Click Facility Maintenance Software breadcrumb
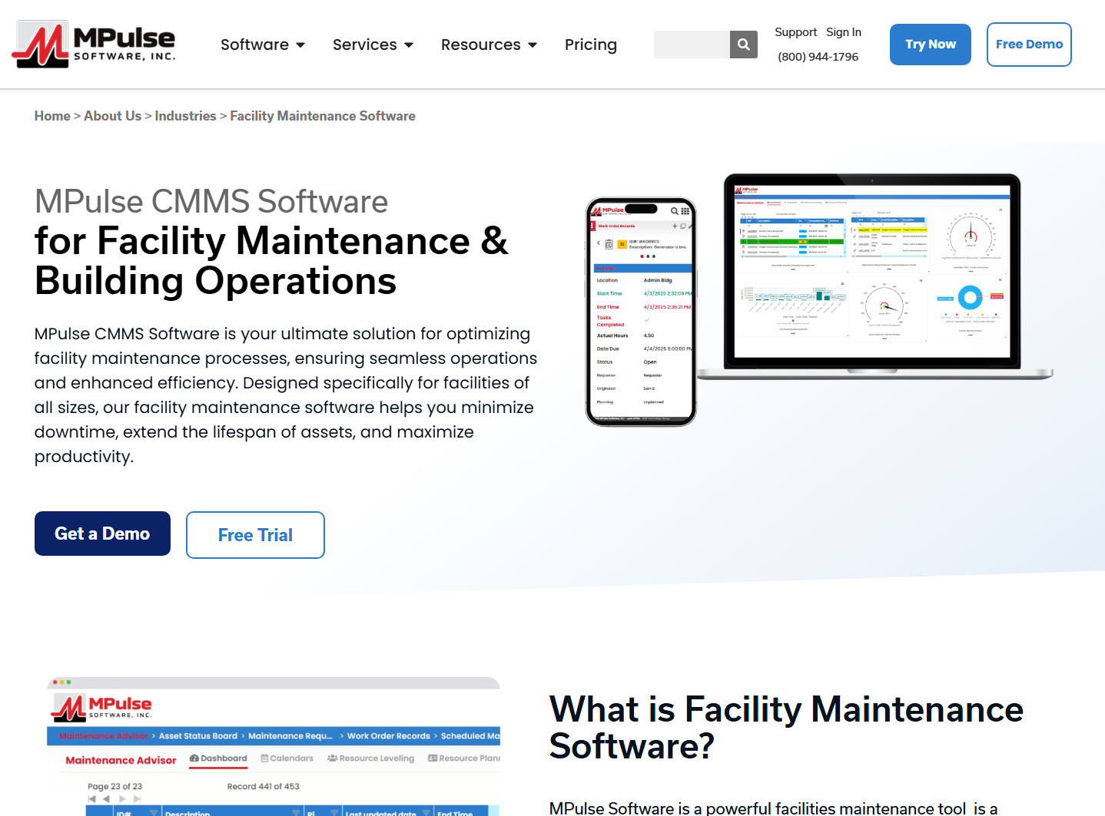This screenshot has width=1105, height=816. coord(323,116)
